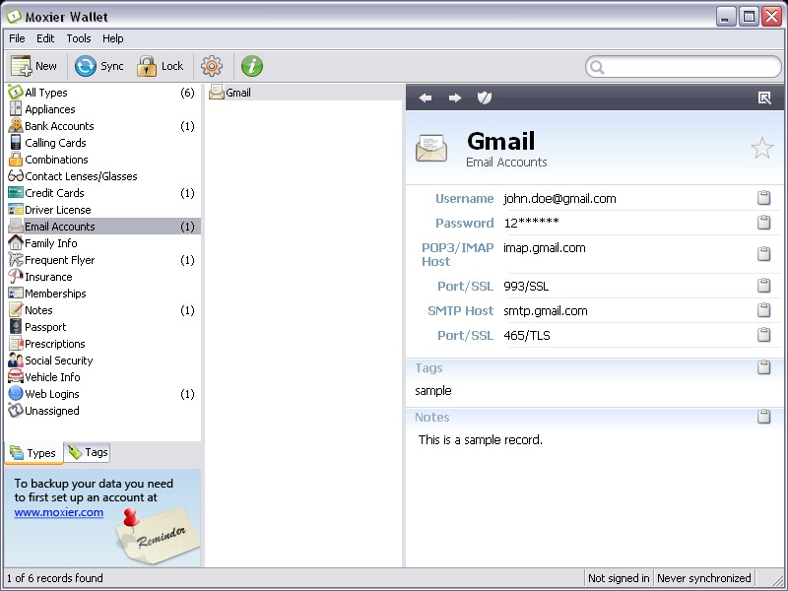
Task: Copy the Password to clipboard
Action: tap(764, 223)
